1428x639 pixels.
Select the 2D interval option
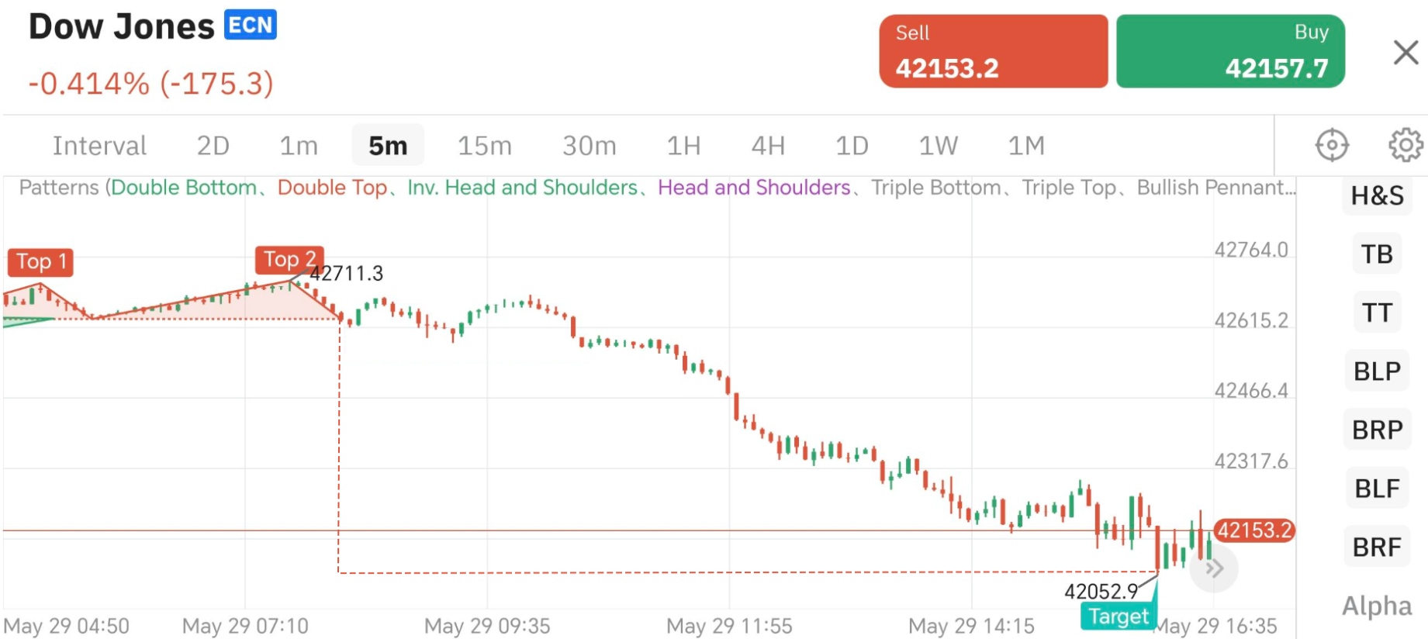coord(213,146)
